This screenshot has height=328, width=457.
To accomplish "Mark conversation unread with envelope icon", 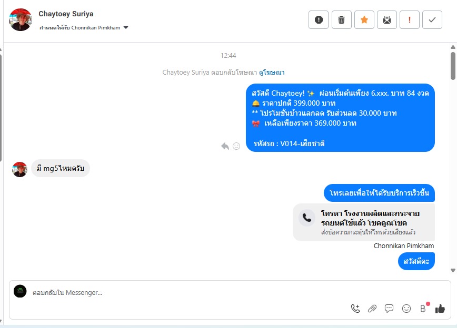I will click(387, 20).
